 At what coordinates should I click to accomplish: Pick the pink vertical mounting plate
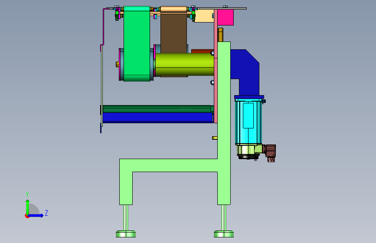tap(216, 66)
